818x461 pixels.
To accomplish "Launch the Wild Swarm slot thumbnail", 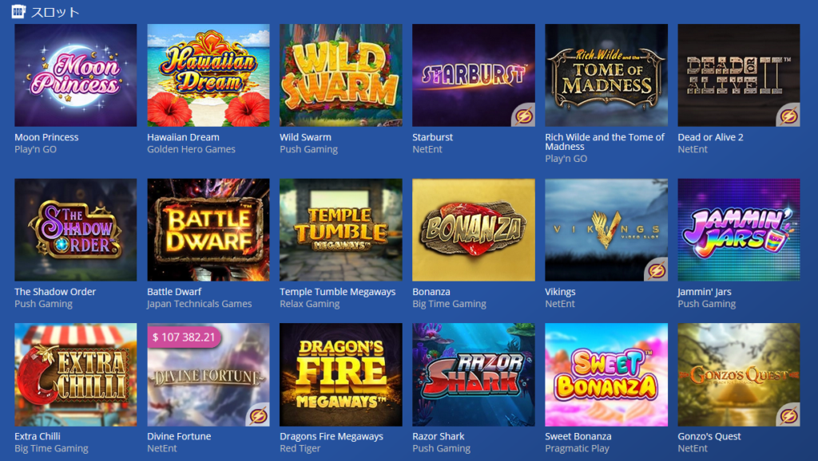I will tap(340, 75).
